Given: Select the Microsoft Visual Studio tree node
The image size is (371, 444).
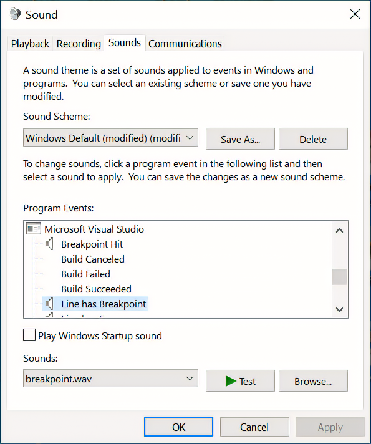Looking at the screenshot, I should pyautogui.click(x=94, y=229).
